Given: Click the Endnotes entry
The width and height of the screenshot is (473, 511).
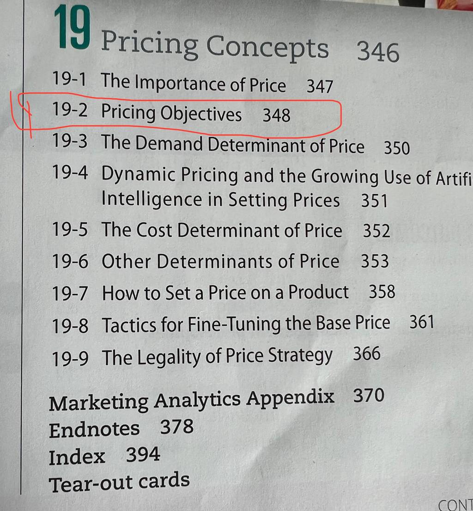Looking at the screenshot, I should (x=94, y=429).
